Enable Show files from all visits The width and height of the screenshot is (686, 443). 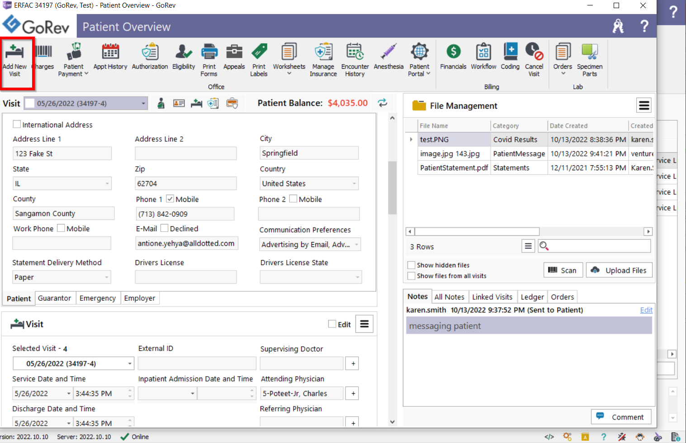click(411, 275)
